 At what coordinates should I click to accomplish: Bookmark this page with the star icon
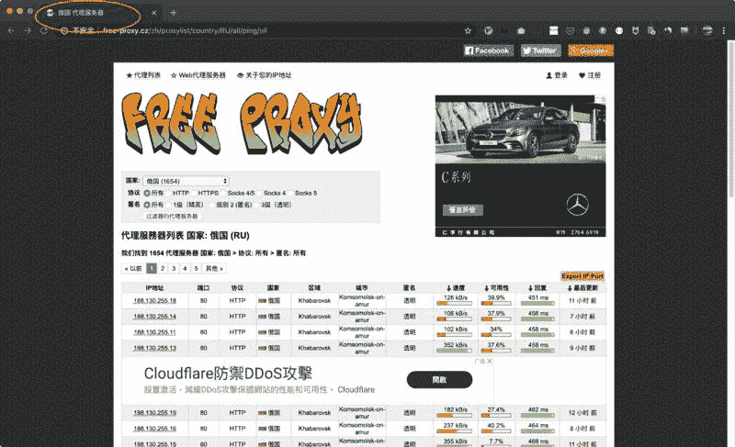click(x=468, y=30)
